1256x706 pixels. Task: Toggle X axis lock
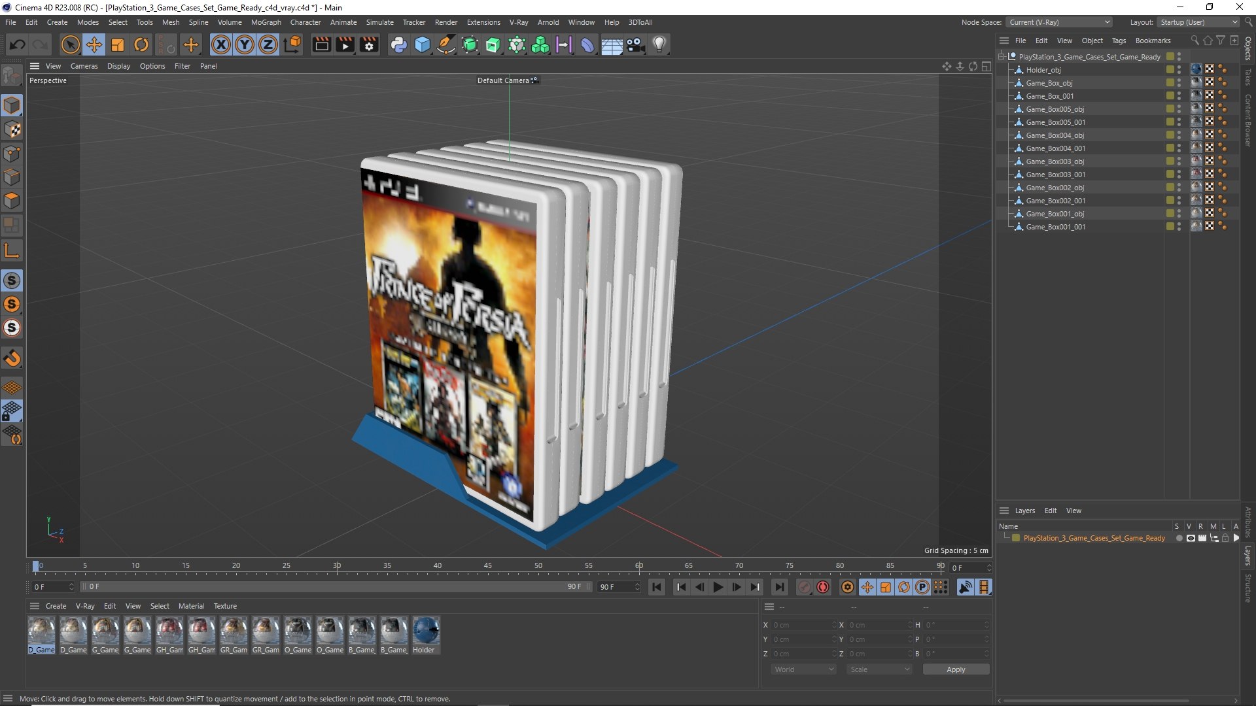click(221, 44)
